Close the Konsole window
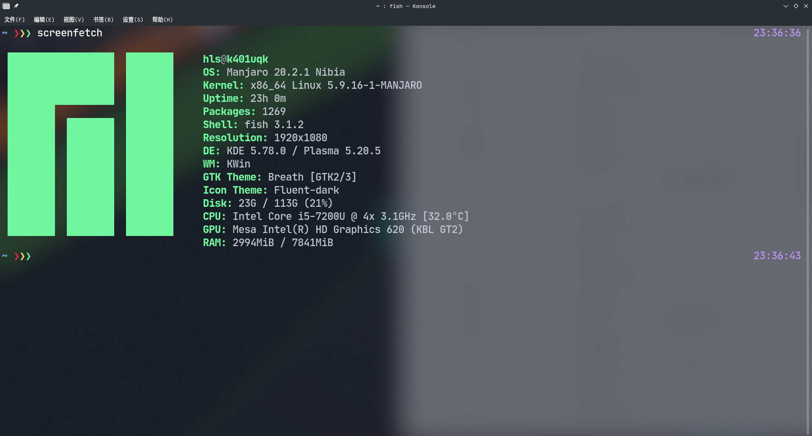Screen dimensions: 812x436 point(806,6)
